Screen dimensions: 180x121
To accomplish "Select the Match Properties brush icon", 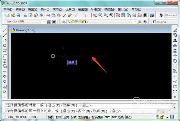I will (x=64, y=15).
